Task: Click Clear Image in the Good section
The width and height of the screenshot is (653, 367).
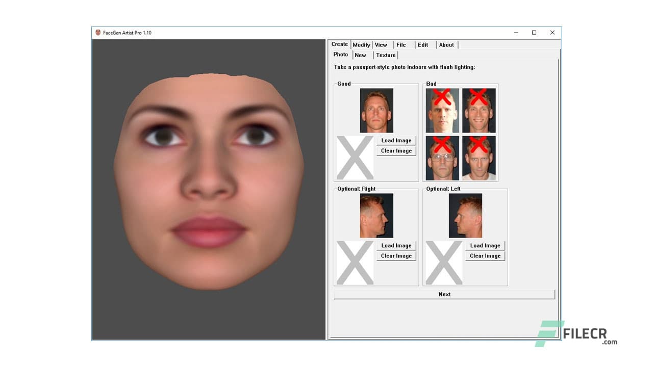Action: [396, 150]
